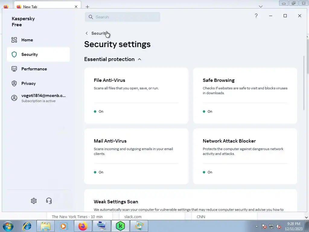309x232 pixels.
Task: Close the Firefox New Tab tab
Action: click(x=76, y=7)
